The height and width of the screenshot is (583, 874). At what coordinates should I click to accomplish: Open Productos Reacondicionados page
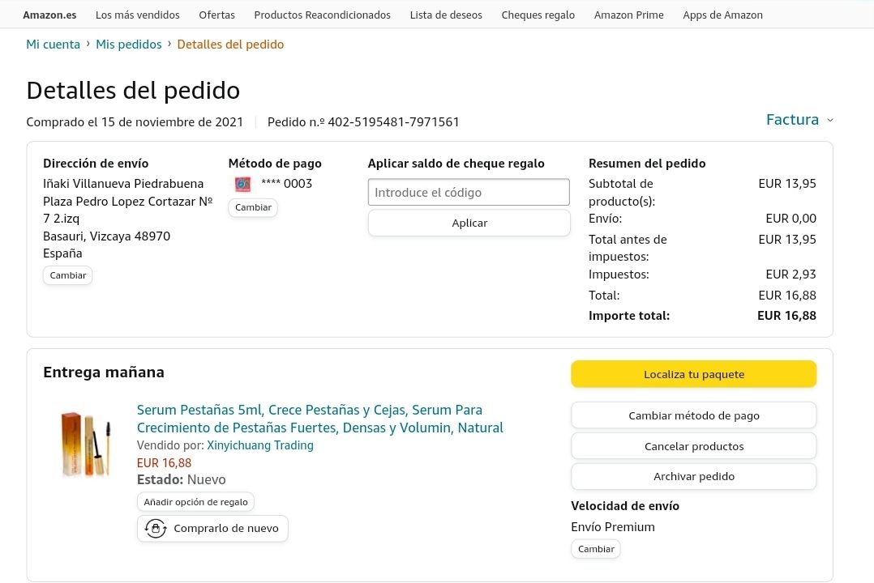(322, 15)
